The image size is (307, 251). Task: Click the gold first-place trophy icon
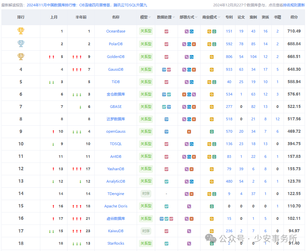tap(21, 31)
